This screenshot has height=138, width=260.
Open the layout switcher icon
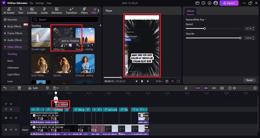197,3
